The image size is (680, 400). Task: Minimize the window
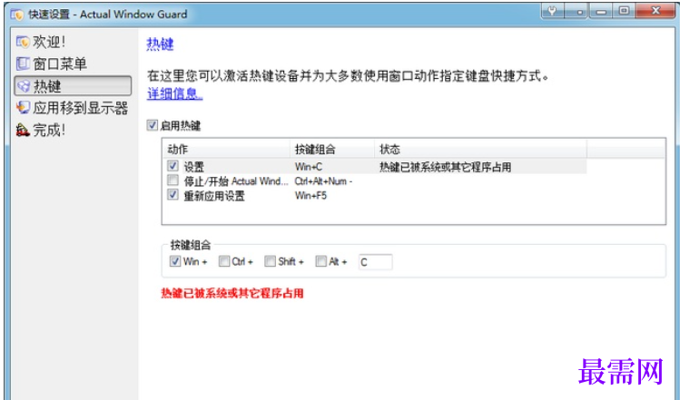click(x=601, y=11)
